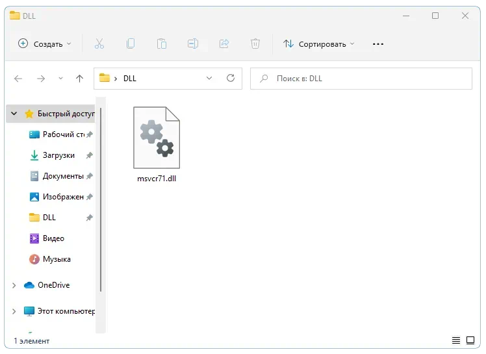Image resolution: width=486 pixels, height=354 pixels.
Task: Click pin icon next to Загрузки
Action: pos(90,155)
